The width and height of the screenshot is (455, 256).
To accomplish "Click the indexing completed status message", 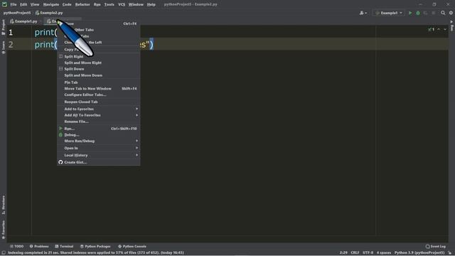I will [96, 253].
